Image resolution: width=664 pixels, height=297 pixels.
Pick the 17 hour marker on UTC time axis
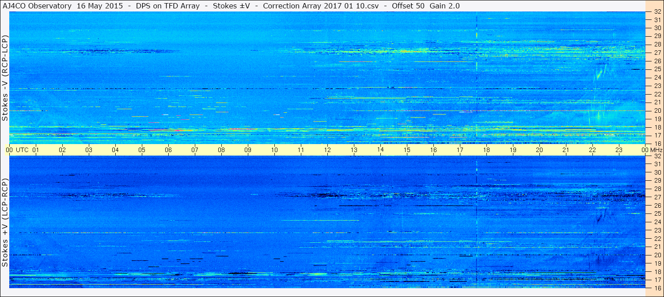click(x=460, y=150)
